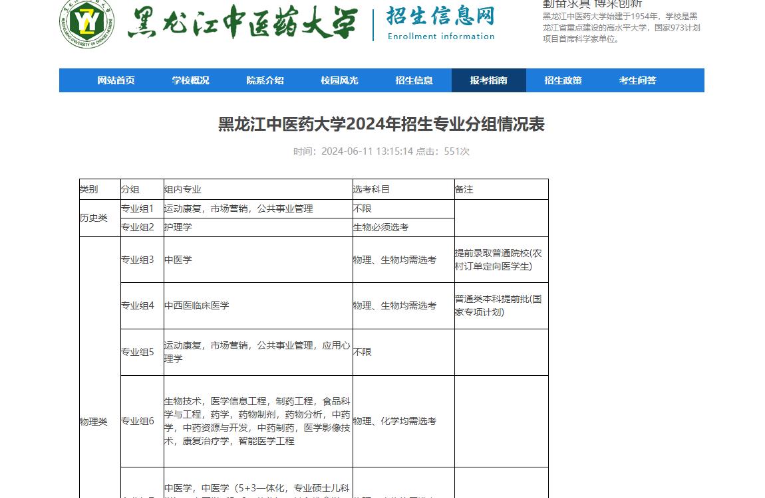Open the 招生信息 navigation menu
Viewport: 765px width, 498px height.
[414, 80]
